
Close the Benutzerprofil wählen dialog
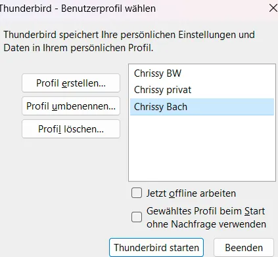273,9
